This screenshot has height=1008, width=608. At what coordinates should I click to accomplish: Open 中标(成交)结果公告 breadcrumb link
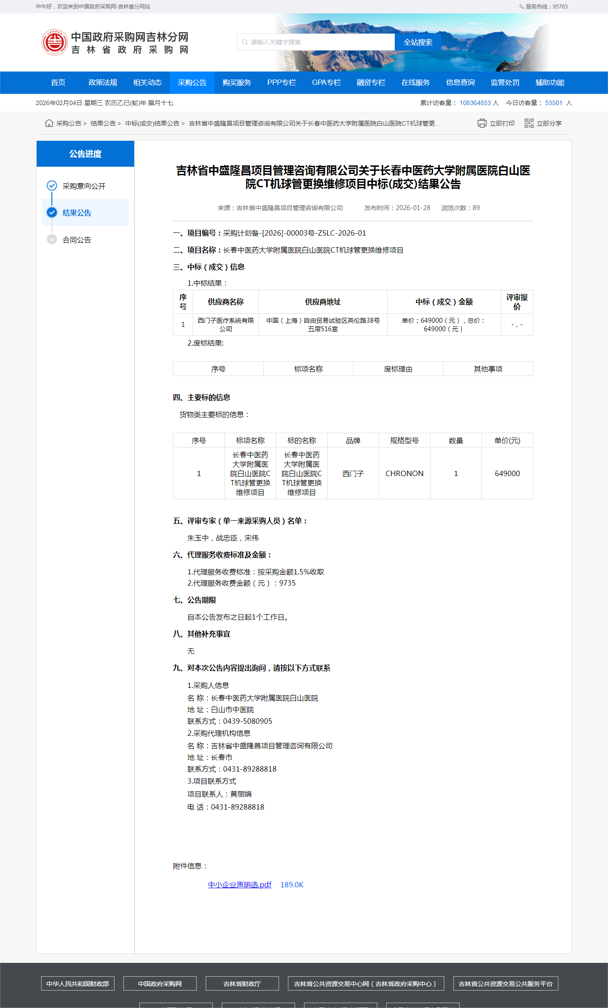[x=152, y=123]
